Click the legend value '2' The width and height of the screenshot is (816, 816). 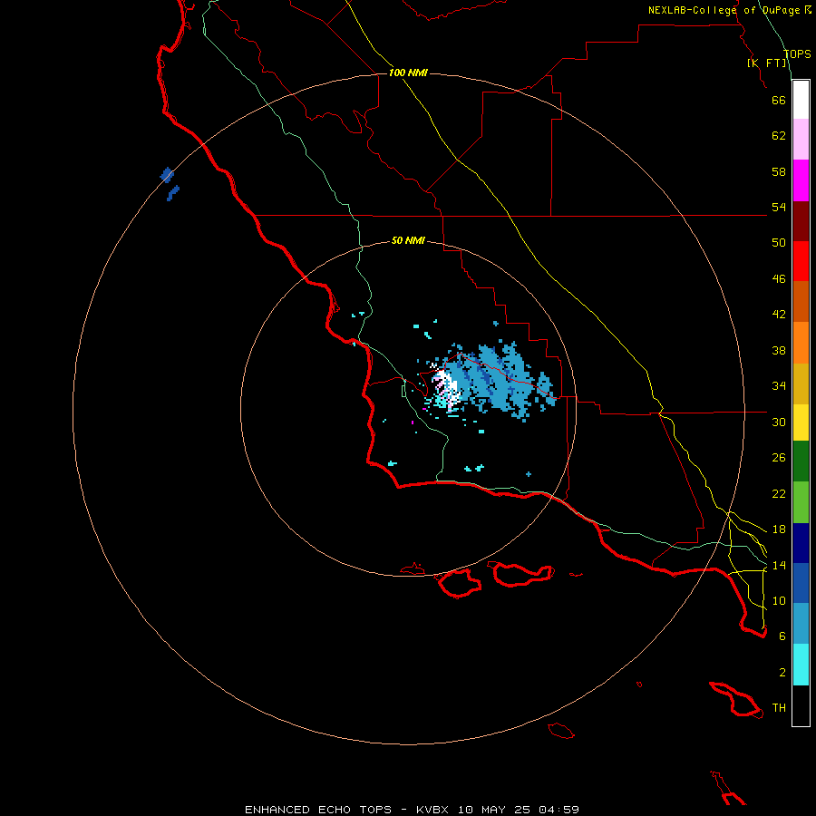tap(782, 673)
